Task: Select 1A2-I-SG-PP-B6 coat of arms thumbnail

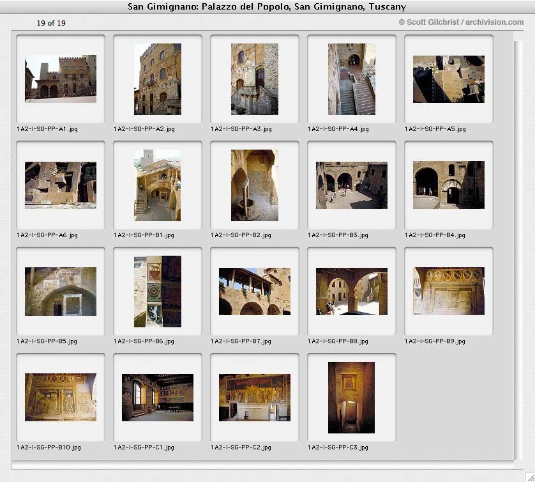Action: pyautogui.click(x=158, y=292)
